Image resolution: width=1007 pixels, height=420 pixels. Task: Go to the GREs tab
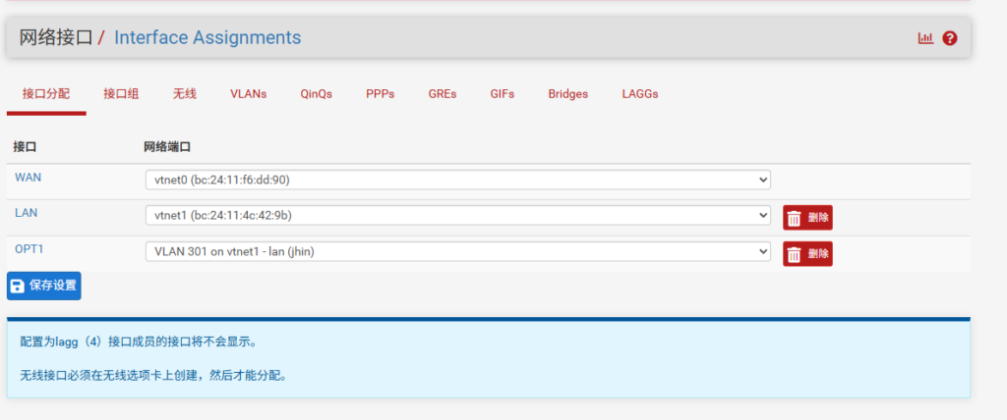(443, 94)
